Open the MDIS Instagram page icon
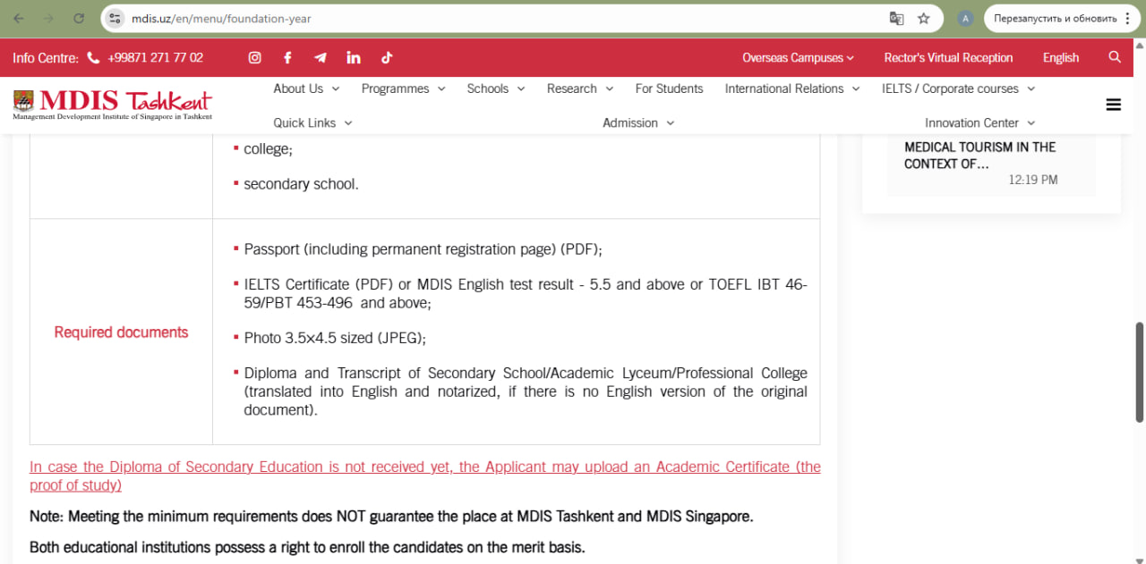Viewport: 1146px width, 564px height. pos(255,57)
